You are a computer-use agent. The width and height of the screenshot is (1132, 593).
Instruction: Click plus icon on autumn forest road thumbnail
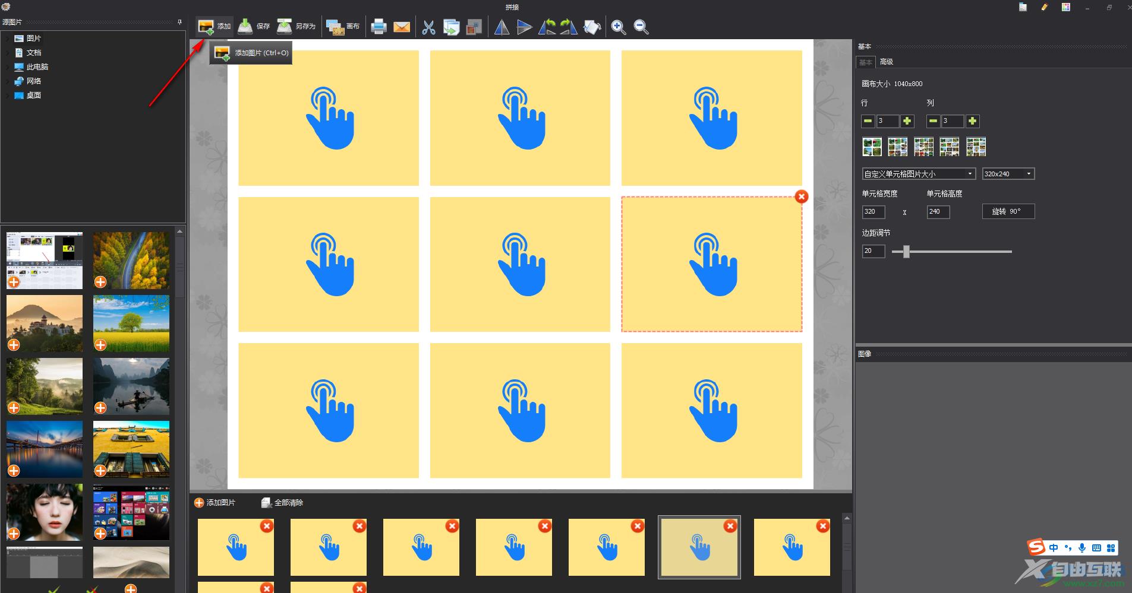pos(100,282)
